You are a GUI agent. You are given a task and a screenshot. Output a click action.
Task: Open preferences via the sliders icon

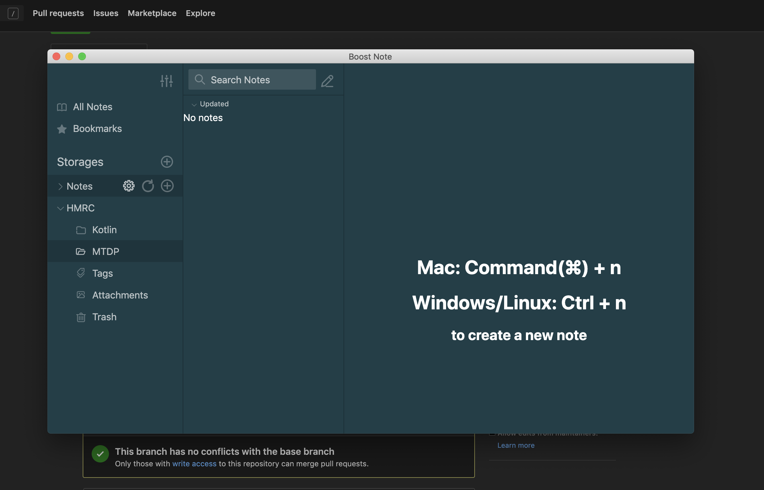point(167,81)
